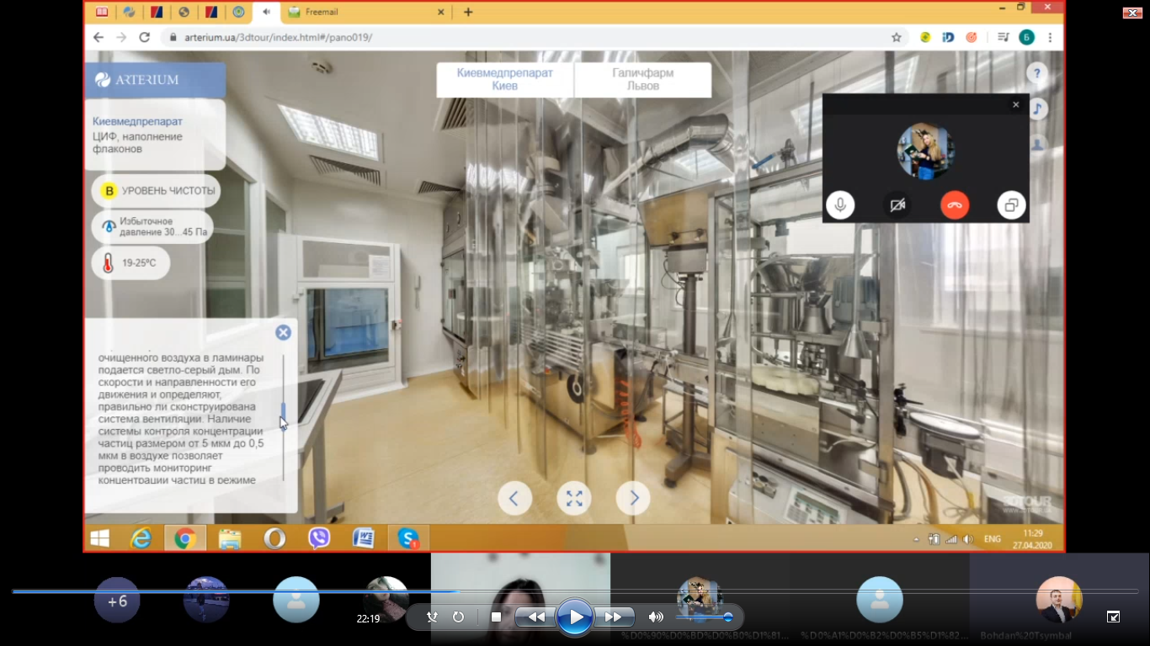Select the active tab with speaker icon
1150x646 pixels.
point(267,12)
